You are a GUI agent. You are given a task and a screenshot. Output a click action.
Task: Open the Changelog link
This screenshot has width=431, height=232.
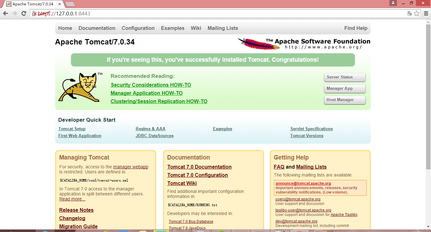(x=72, y=218)
